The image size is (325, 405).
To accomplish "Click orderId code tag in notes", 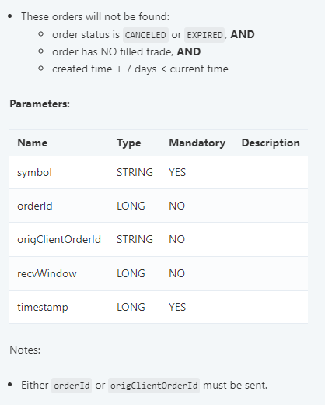I will click(x=72, y=386).
